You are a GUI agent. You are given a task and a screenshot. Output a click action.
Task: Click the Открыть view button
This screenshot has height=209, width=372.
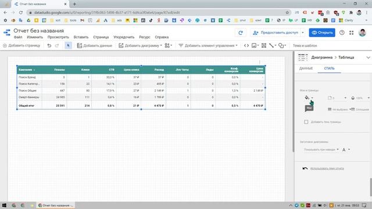322,33
